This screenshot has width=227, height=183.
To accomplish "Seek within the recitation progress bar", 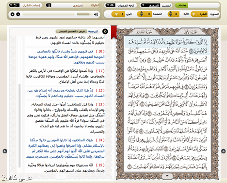I will click(x=49, y=14).
